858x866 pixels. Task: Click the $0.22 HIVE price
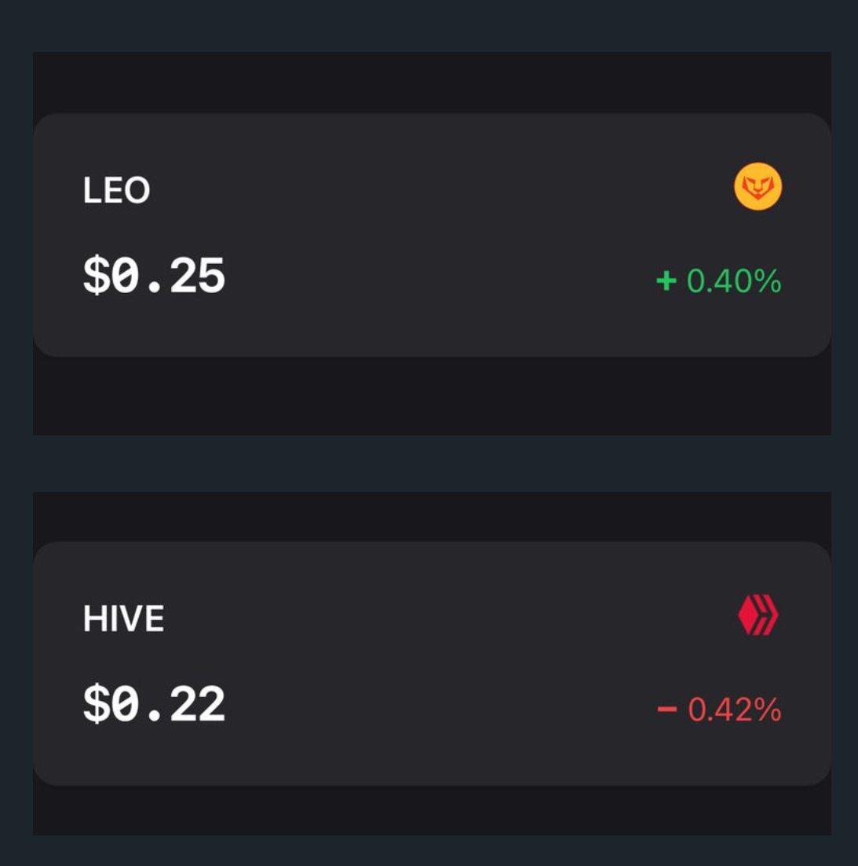[154, 705]
